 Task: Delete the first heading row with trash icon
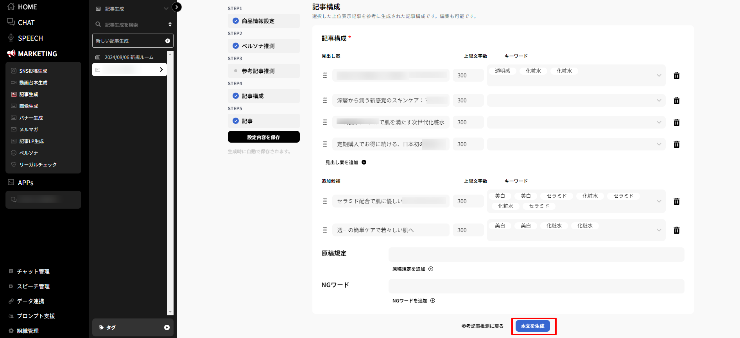point(676,75)
